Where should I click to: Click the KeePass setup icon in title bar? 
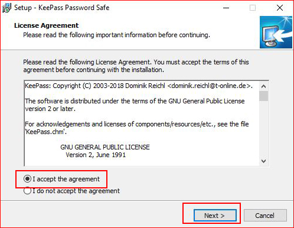(x=6, y=8)
